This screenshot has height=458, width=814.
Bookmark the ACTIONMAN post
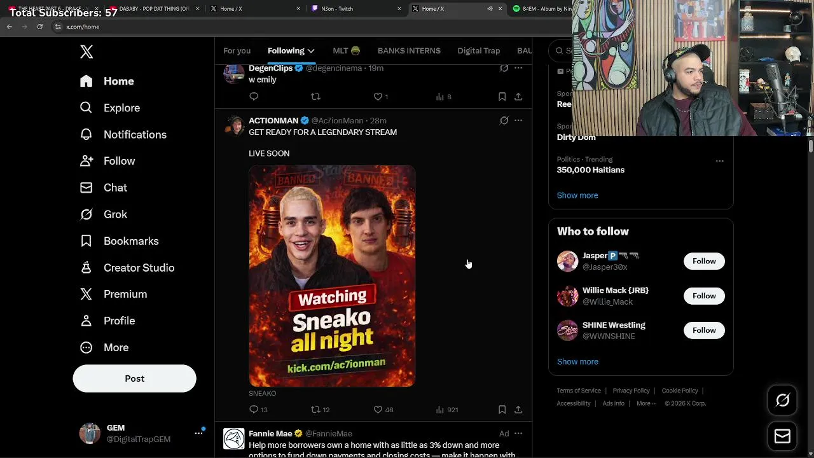tap(502, 410)
